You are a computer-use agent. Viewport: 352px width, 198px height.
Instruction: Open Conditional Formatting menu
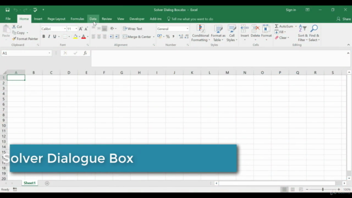point(200,33)
